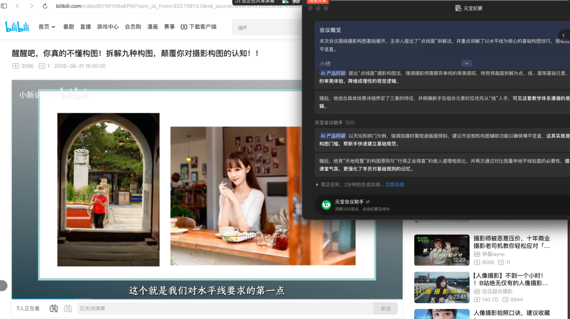The image size is (570, 319).
Task: Click the screen-share security icon in toolbar
Action: coord(285,2)
